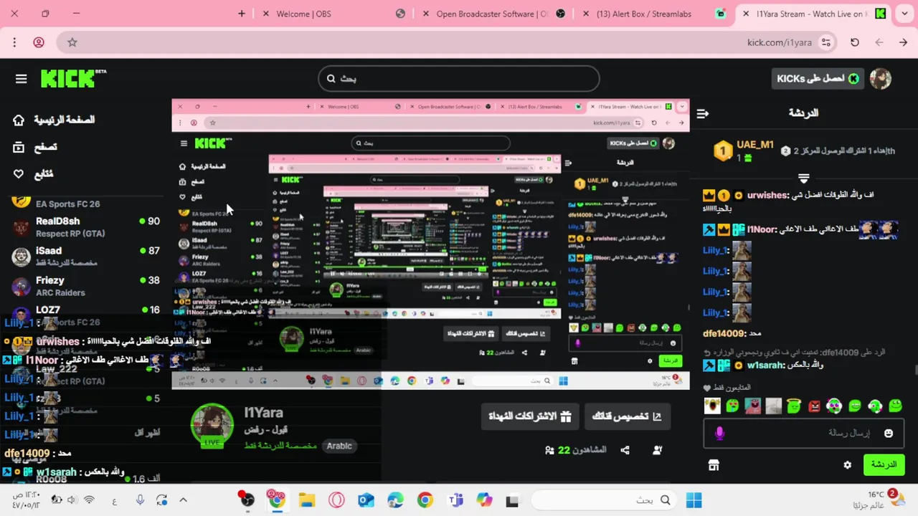Open a new browser tab with plus
Screen dimensions: 918x516
(242, 14)
